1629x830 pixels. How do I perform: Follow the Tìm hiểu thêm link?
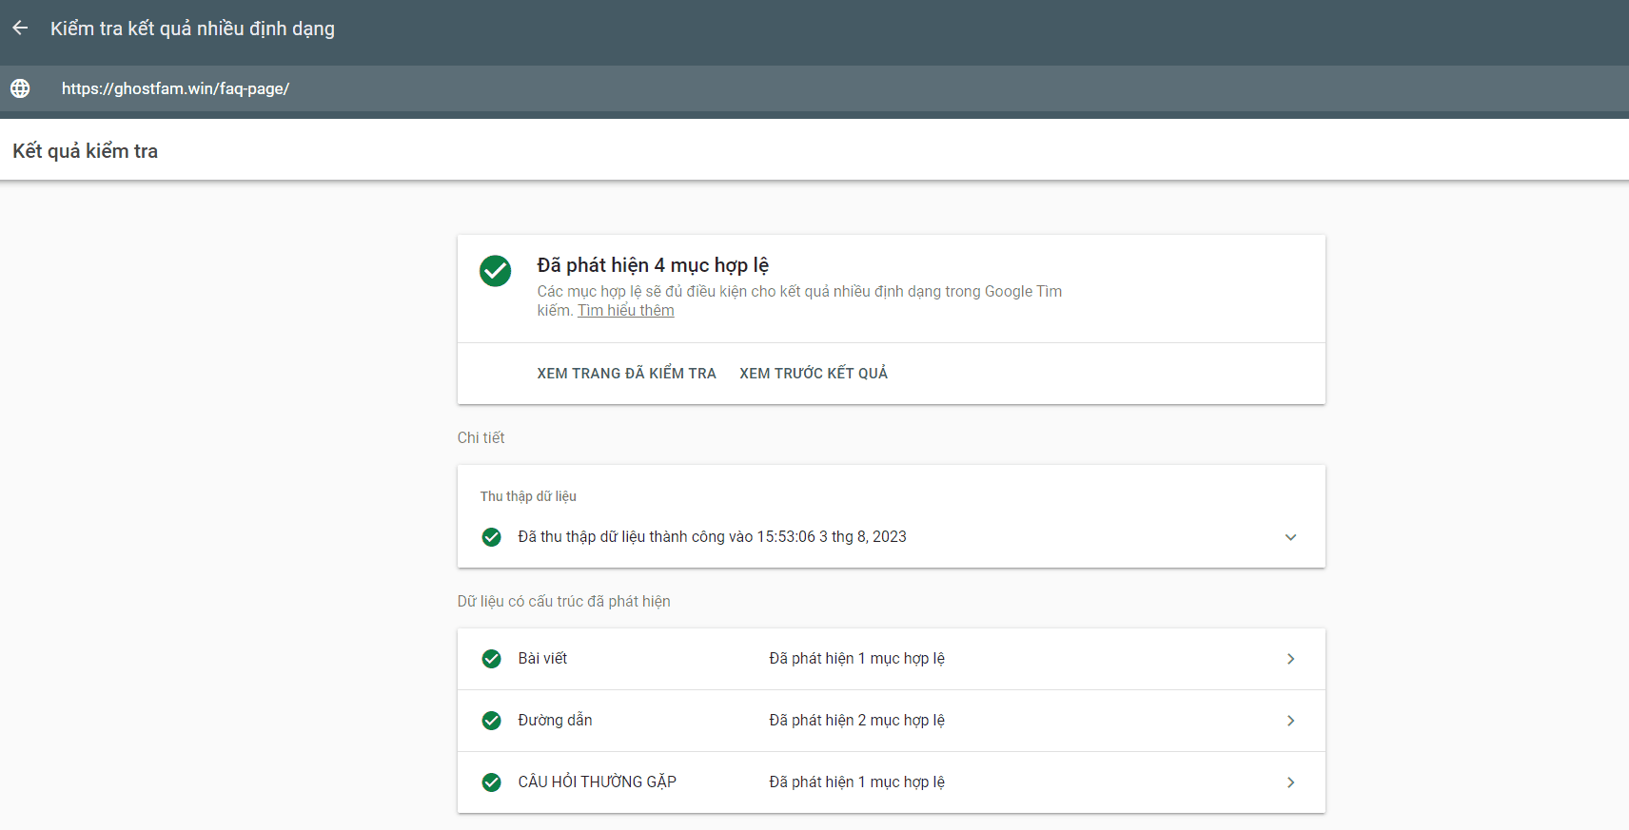[625, 311]
